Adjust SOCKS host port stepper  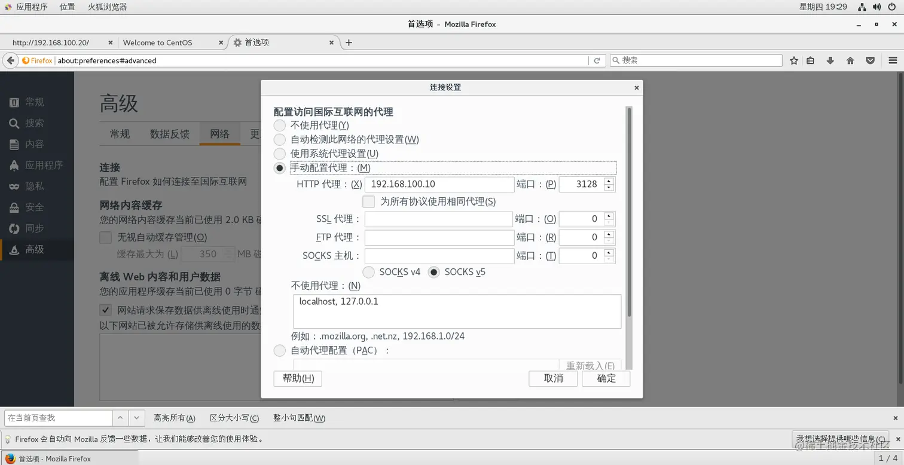click(x=609, y=256)
